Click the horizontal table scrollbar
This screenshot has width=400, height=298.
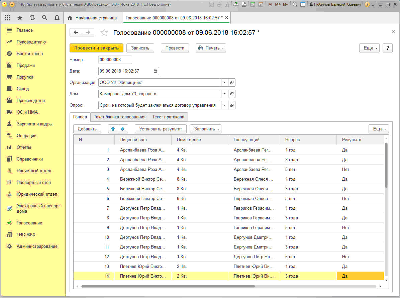tap(168, 286)
